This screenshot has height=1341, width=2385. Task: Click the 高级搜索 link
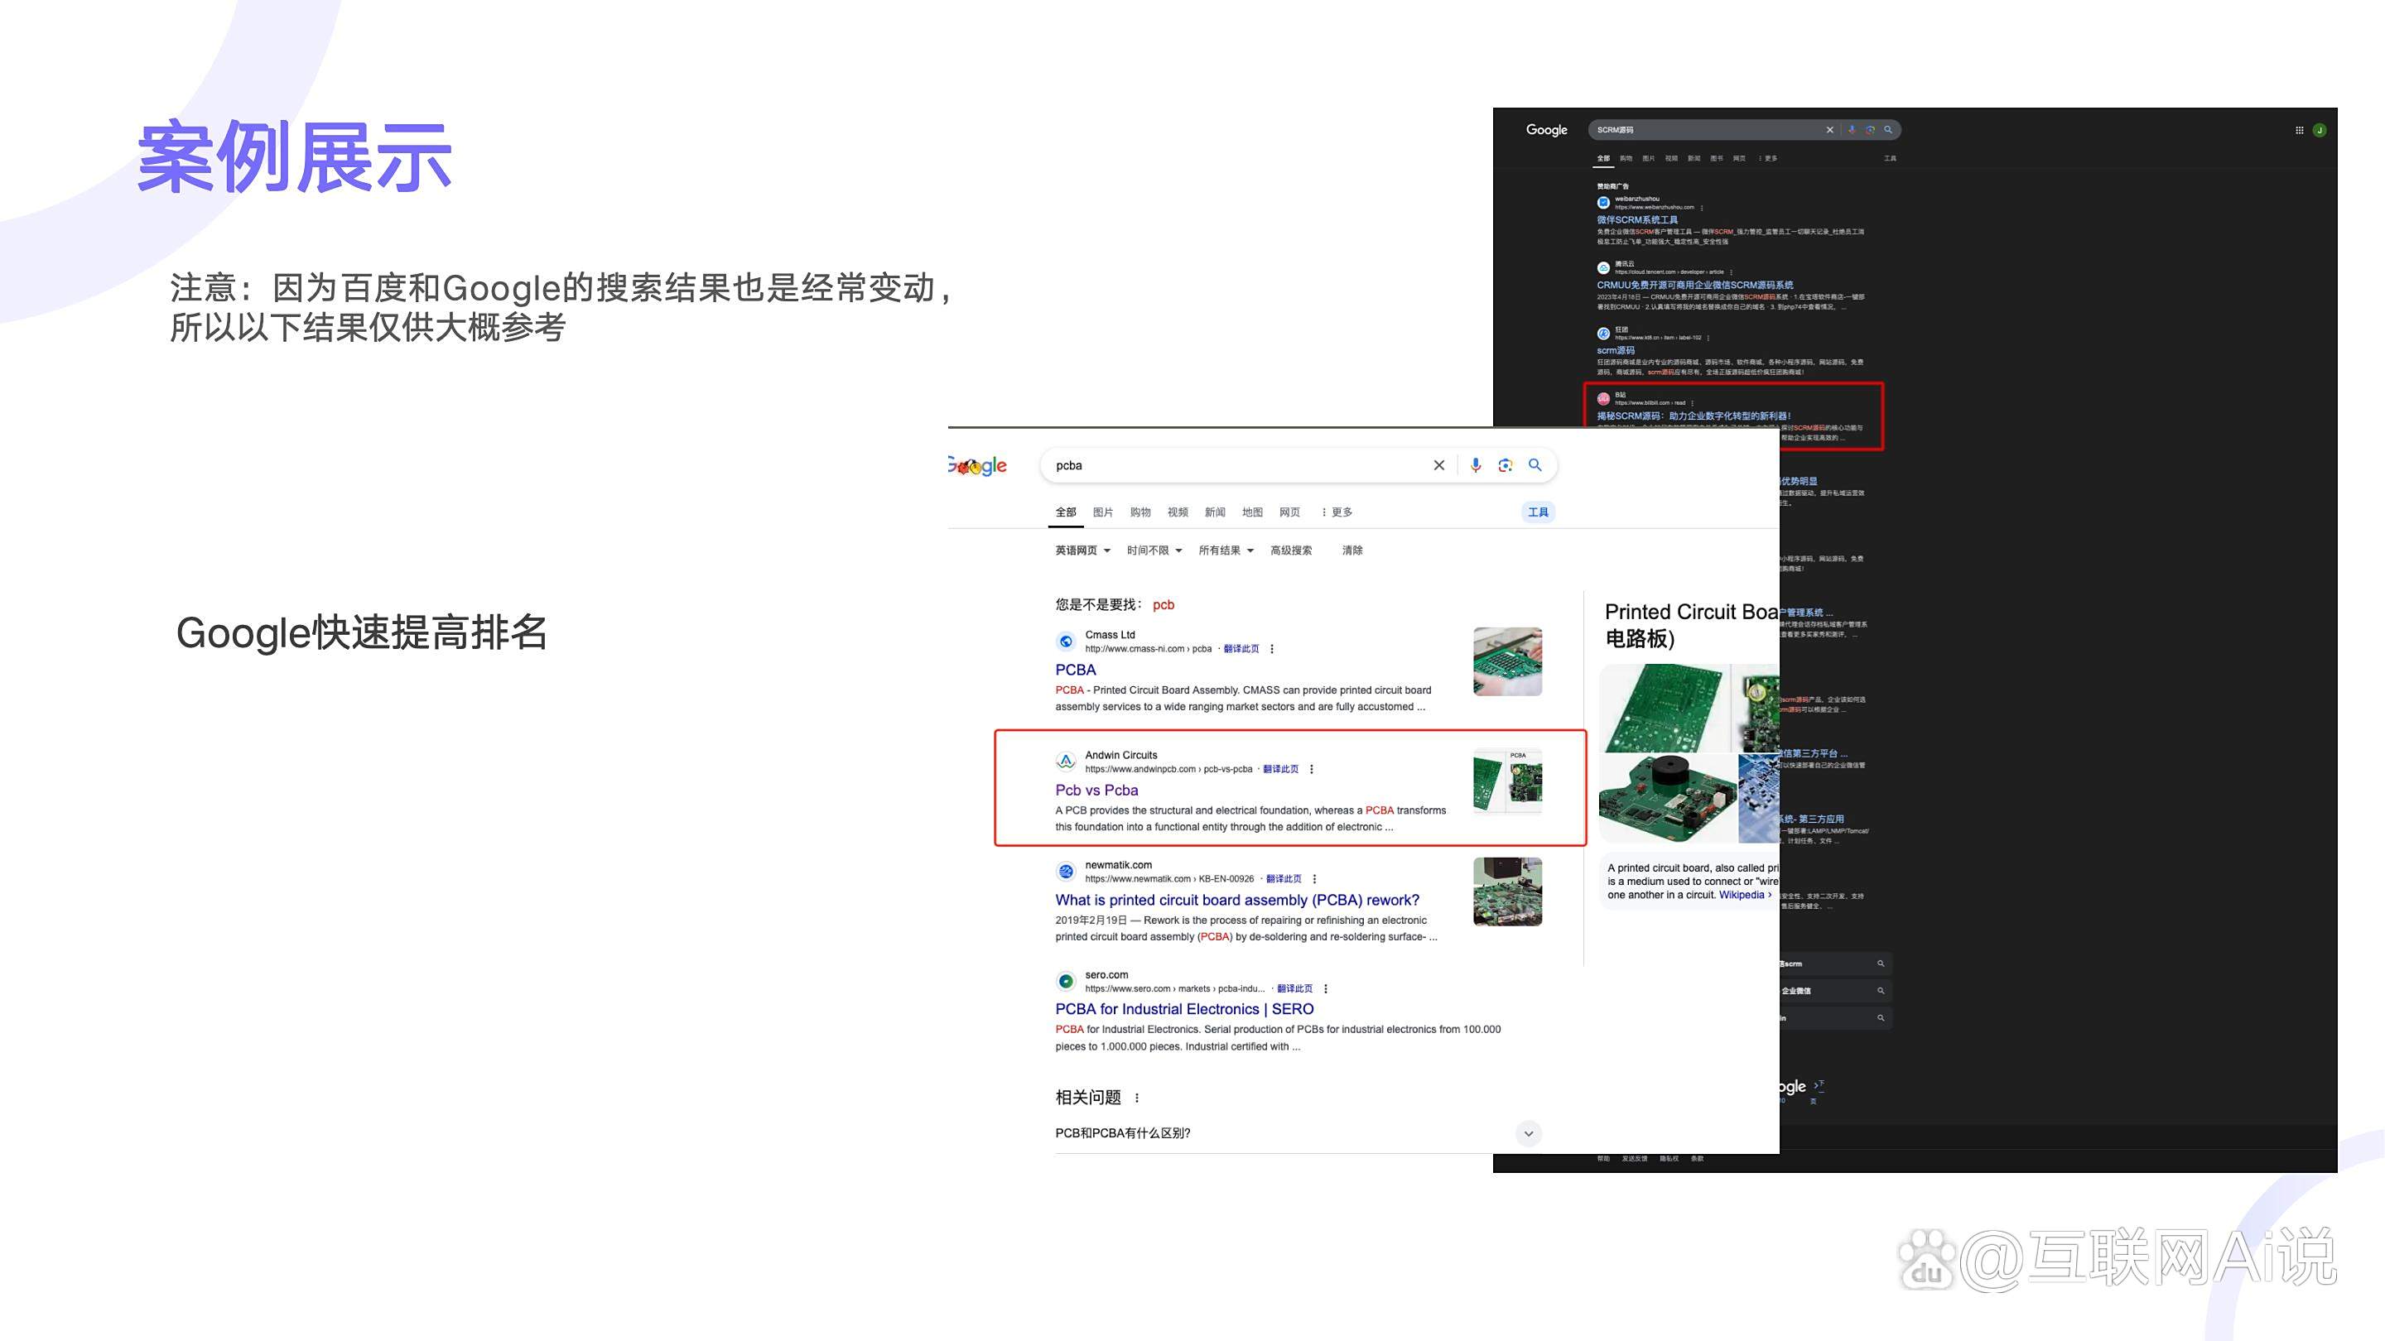pos(1291,550)
